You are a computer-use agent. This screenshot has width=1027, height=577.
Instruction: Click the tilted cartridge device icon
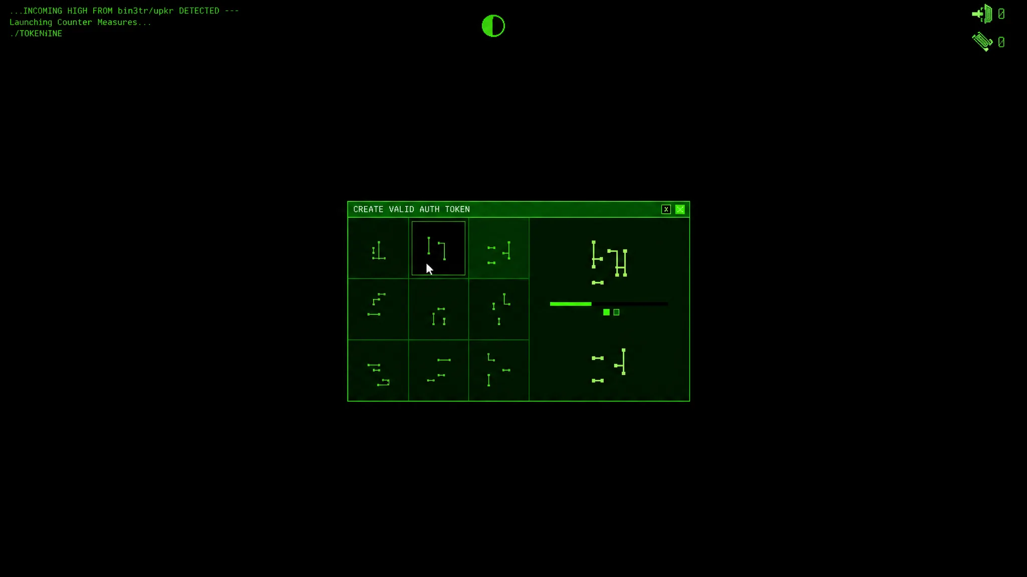[982, 42]
